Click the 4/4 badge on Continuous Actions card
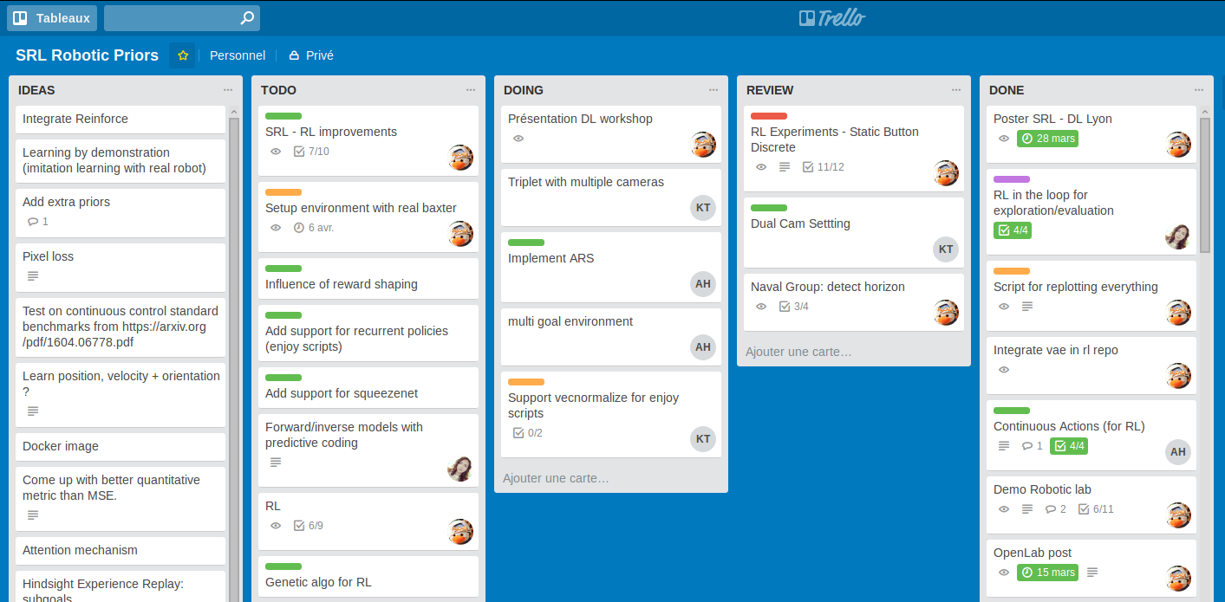Image resolution: width=1225 pixels, height=602 pixels. [1069, 446]
